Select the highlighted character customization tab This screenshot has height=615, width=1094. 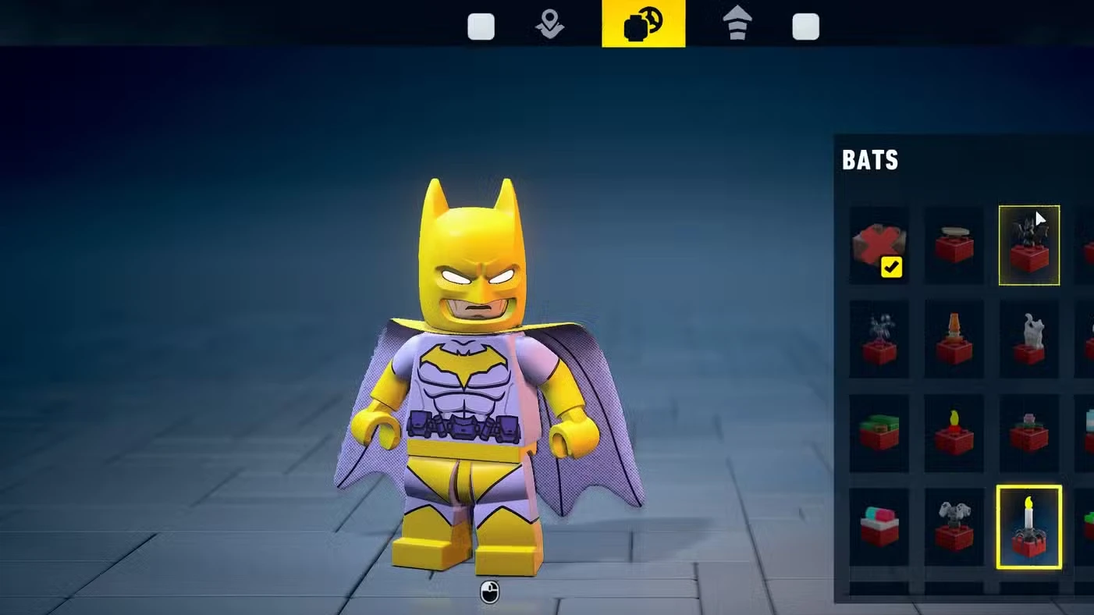tap(644, 23)
